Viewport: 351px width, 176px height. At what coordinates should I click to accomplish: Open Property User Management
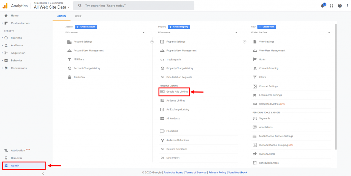(181, 51)
